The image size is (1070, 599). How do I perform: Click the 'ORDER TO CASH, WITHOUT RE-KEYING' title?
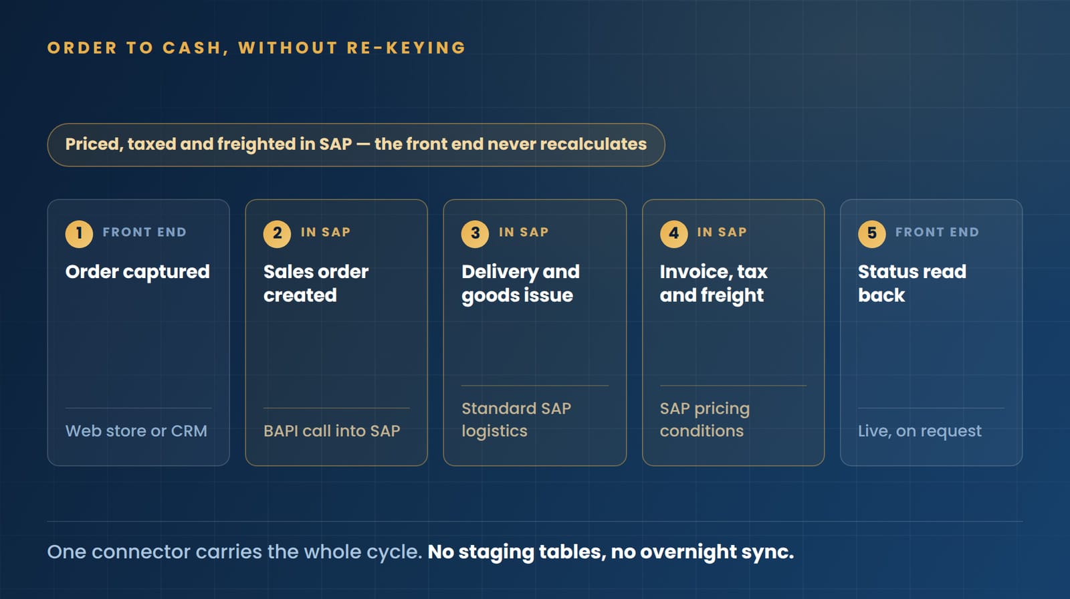click(256, 48)
